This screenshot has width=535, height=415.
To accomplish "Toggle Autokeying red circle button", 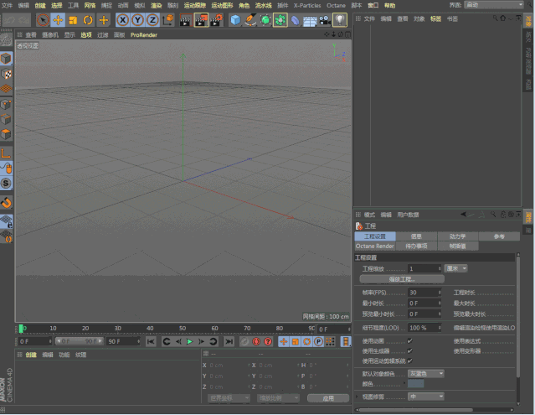I will [x=256, y=341].
